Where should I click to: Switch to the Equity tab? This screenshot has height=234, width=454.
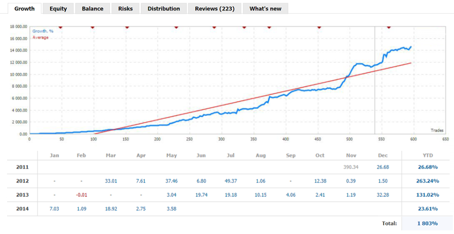click(x=58, y=8)
